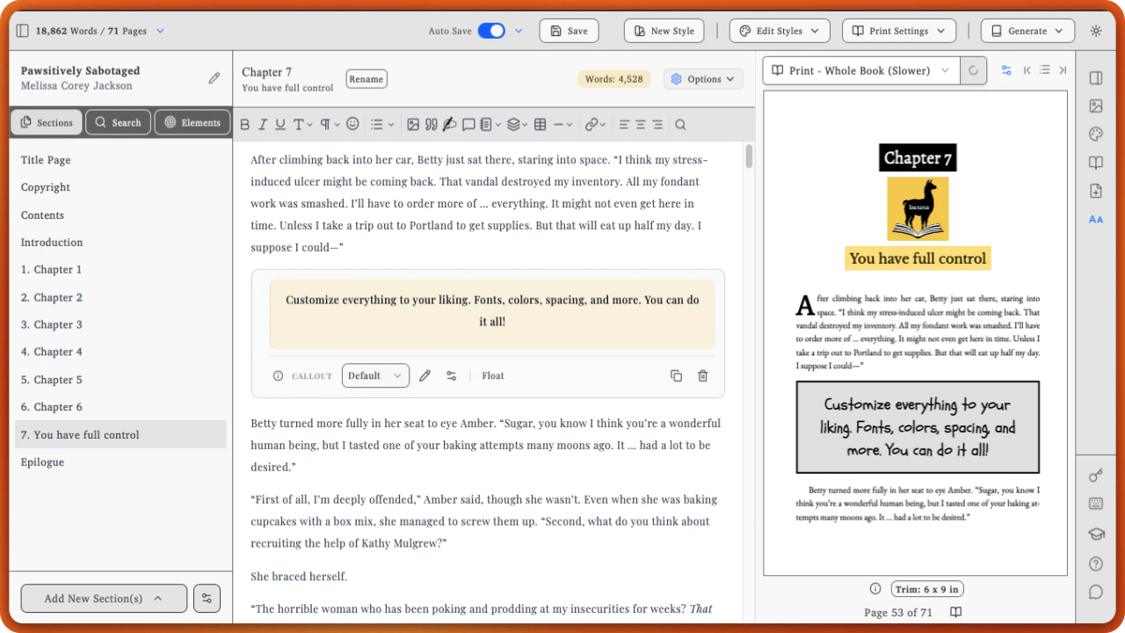Viewport: 1125px width, 633px height.
Task: Open preview settings sliders icon
Action: point(1006,70)
